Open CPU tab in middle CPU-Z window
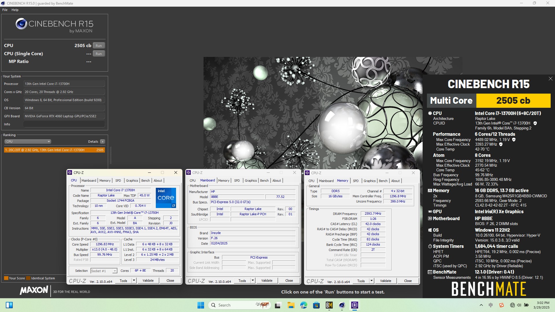Image resolution: width=555 pixels, height=312 pixels. [x=193, y=181]
